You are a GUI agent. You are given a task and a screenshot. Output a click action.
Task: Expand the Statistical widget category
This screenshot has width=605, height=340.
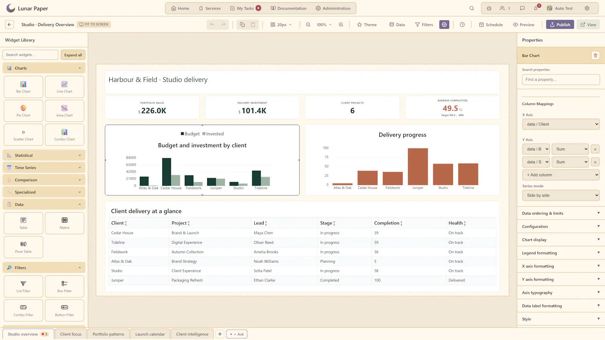click(x=44, y=155)
